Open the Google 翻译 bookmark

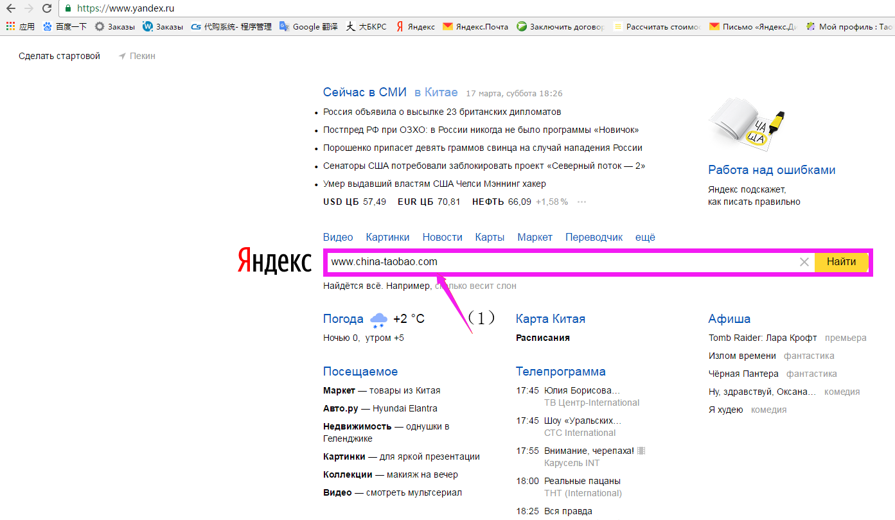[308, 27]
